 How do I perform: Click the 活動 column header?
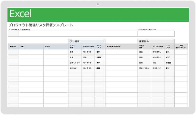(31, 47)
